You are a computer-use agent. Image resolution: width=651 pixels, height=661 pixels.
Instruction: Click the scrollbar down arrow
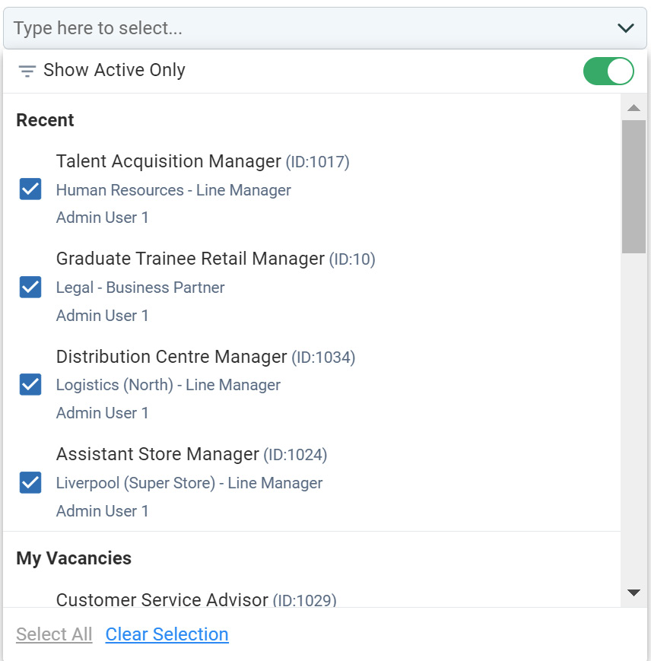(634, 593)
